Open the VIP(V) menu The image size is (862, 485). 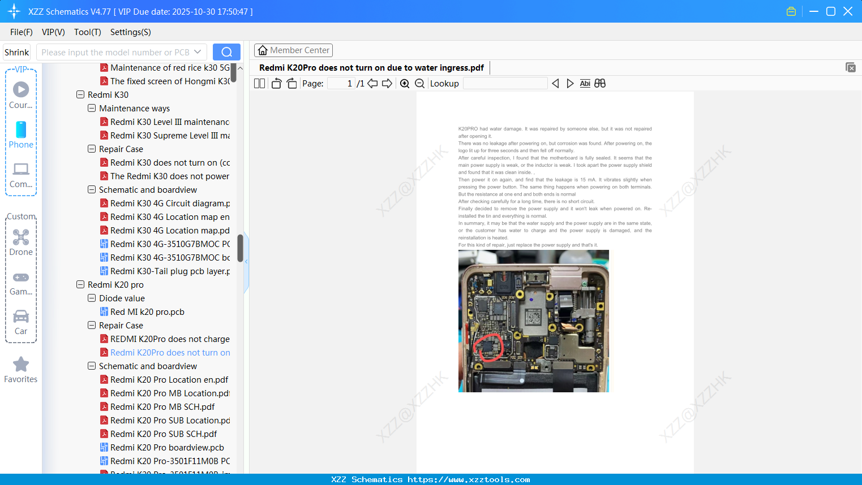pyautogui.click(x=53, y=32)
